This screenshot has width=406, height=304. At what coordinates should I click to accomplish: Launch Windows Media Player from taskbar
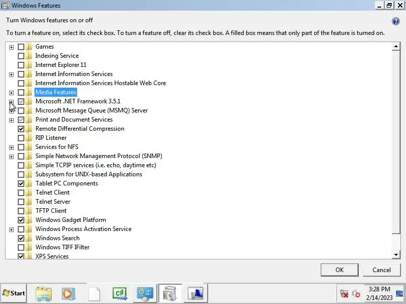coord(69,294)
